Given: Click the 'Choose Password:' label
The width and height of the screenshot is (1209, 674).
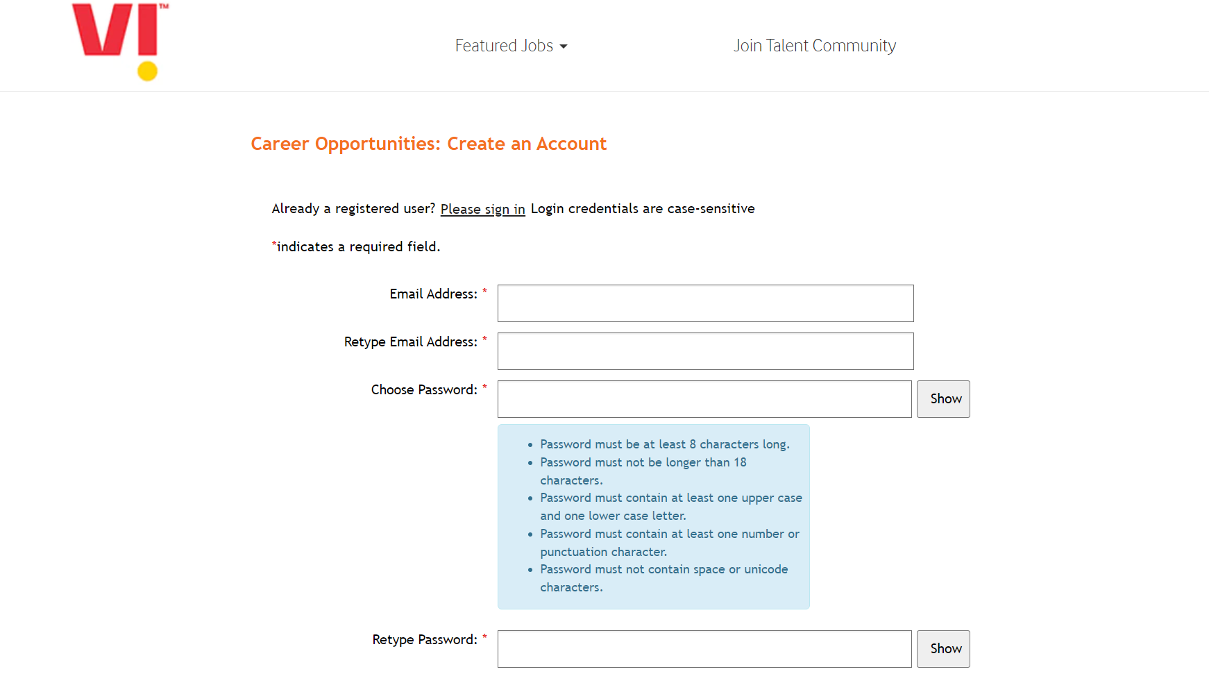Looking at the screenshot, I should point(424,390).
